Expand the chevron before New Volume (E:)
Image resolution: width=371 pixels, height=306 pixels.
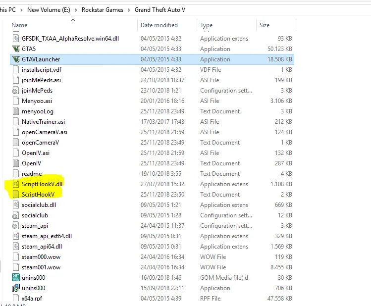[x=21, y=10]
